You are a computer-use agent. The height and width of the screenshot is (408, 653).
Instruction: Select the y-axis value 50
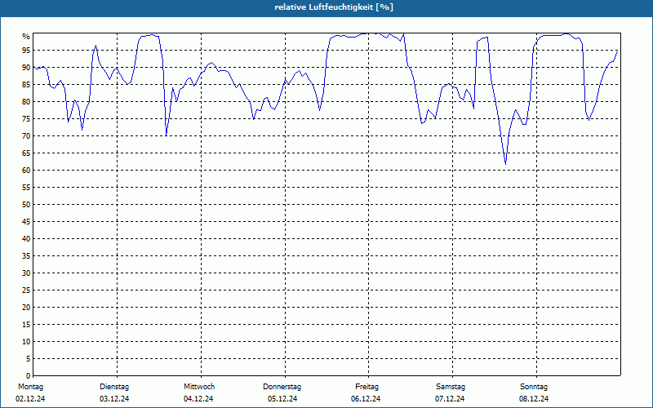pos(26,205)
